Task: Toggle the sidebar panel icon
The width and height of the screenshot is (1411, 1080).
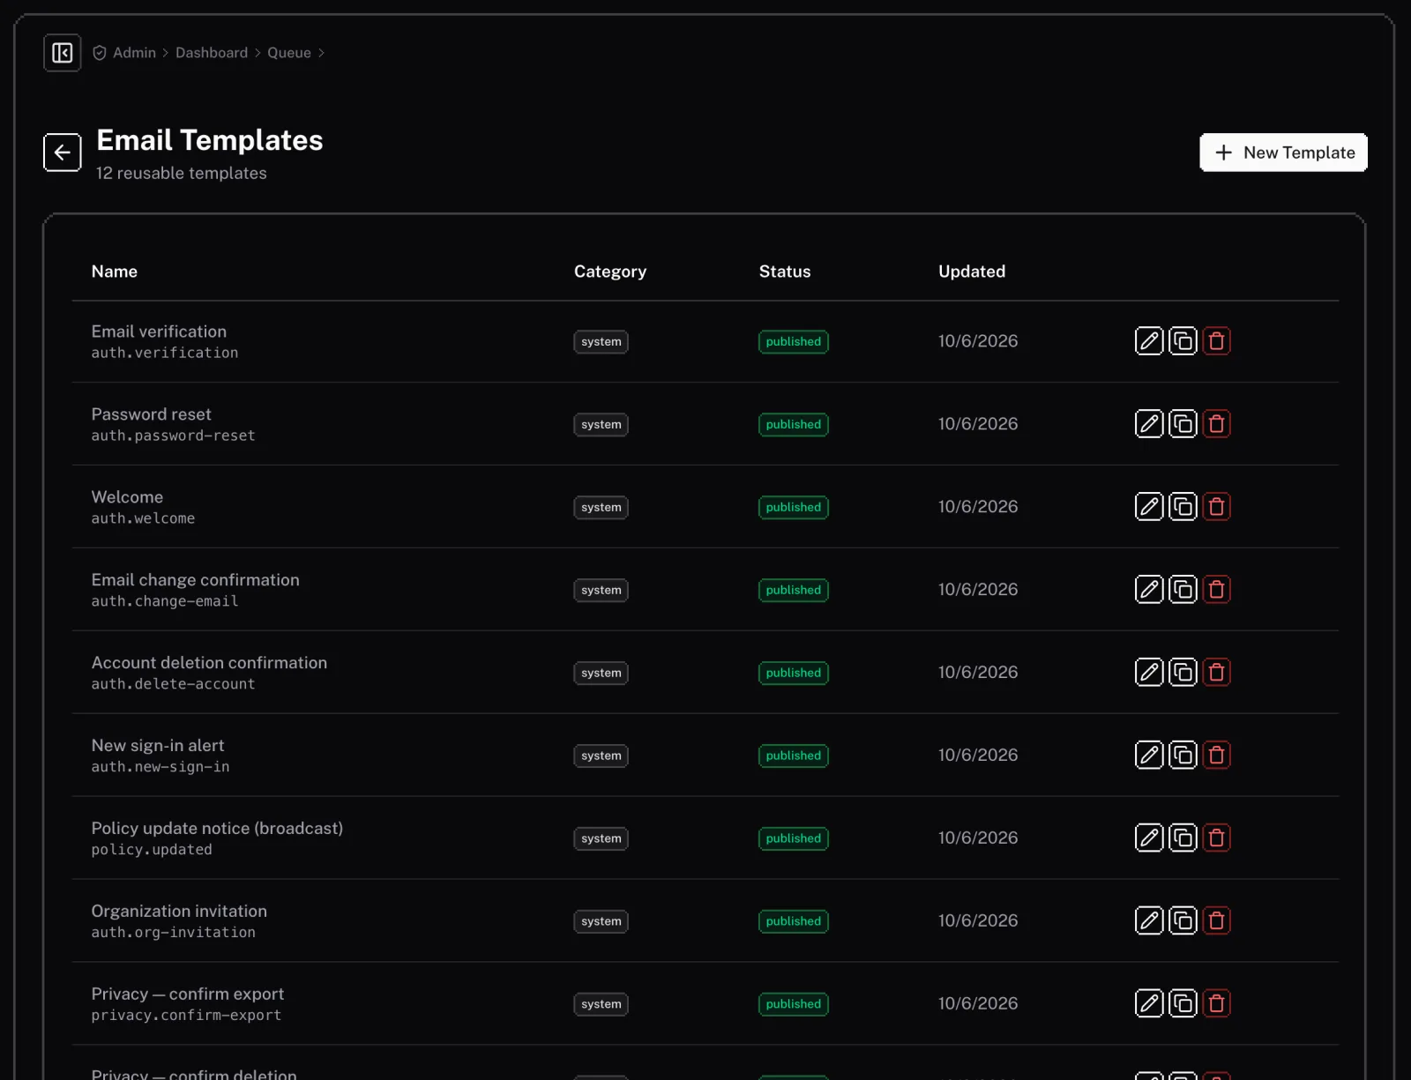Action: tap(63, 53)
